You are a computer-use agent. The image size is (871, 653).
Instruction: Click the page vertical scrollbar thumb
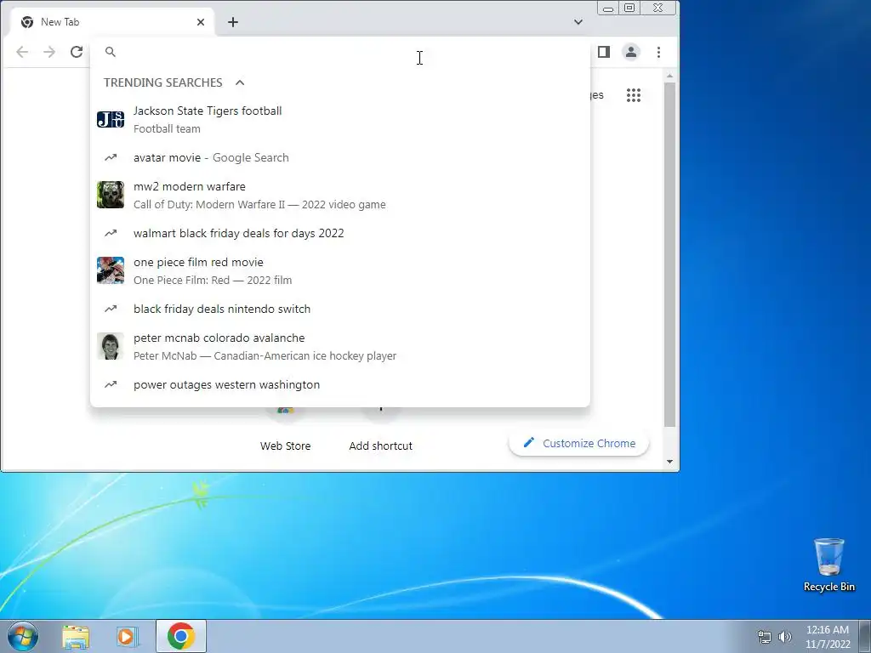tap(670, 254)
